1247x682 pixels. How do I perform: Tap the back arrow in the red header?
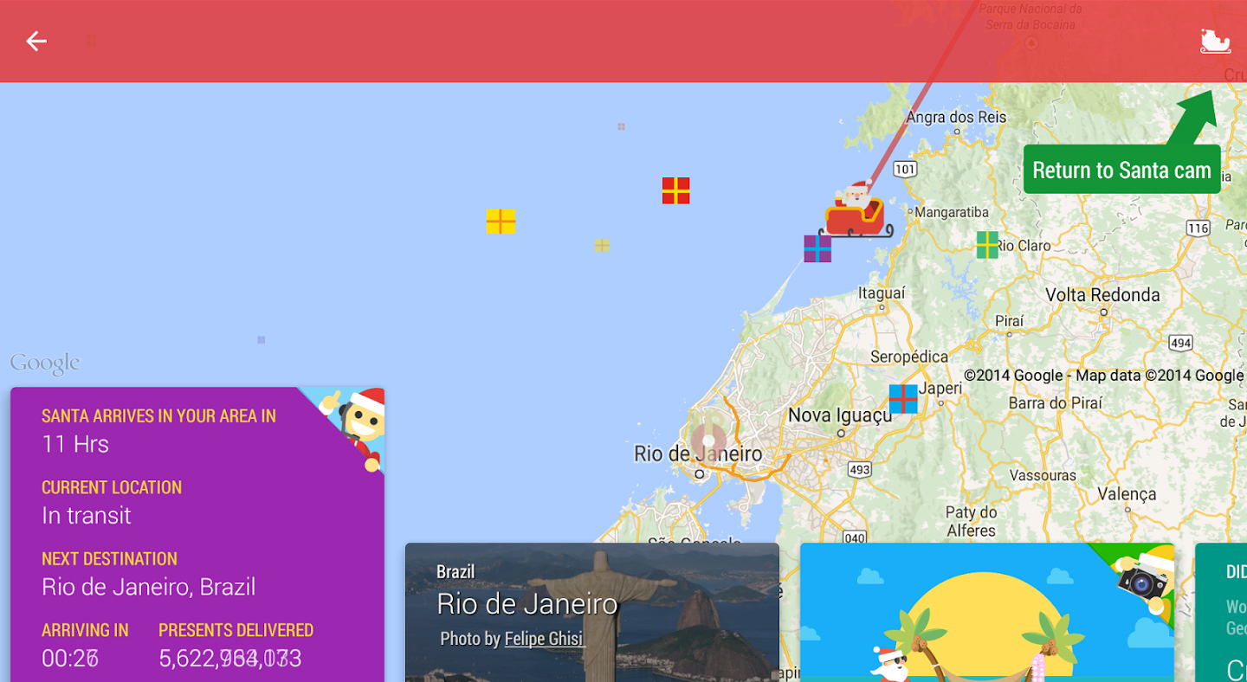click(x=36, y=41)
